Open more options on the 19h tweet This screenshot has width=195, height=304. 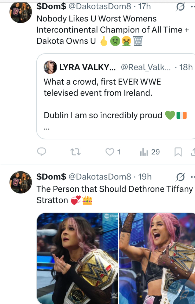(193, 177)
